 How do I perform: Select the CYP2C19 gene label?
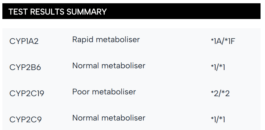pyautogui.click(x=27, y=93)
